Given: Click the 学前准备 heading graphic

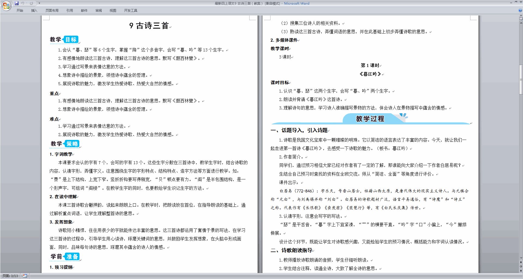Looking at the screenshot, I should pyautogui.click(x=65, y=257).
